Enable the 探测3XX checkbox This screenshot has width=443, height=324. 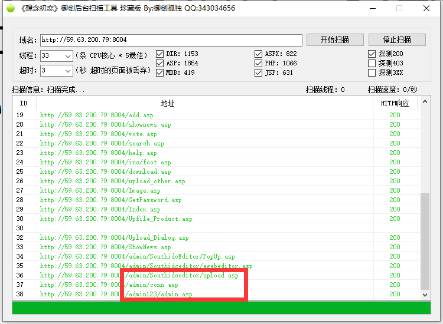pyautogui.click(x=372, y=72)
